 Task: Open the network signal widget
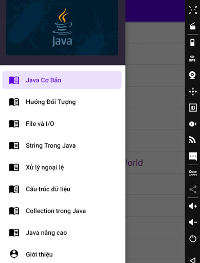192,140
